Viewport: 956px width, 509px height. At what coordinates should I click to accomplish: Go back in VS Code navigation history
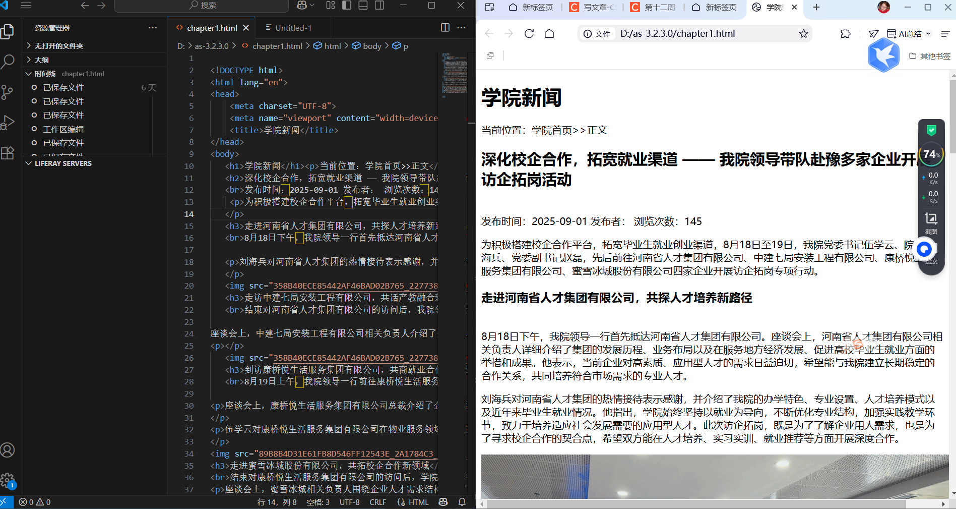[85, 6]
